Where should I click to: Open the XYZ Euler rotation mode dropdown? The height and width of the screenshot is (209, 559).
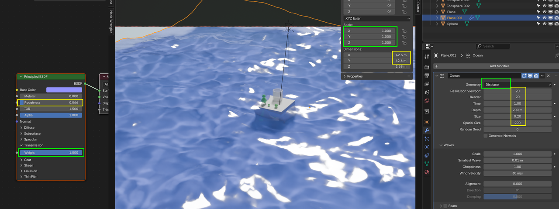pyautogui.click(x=377, y=18)
